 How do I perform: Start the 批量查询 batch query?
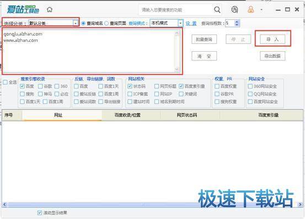tap(204, 40)
